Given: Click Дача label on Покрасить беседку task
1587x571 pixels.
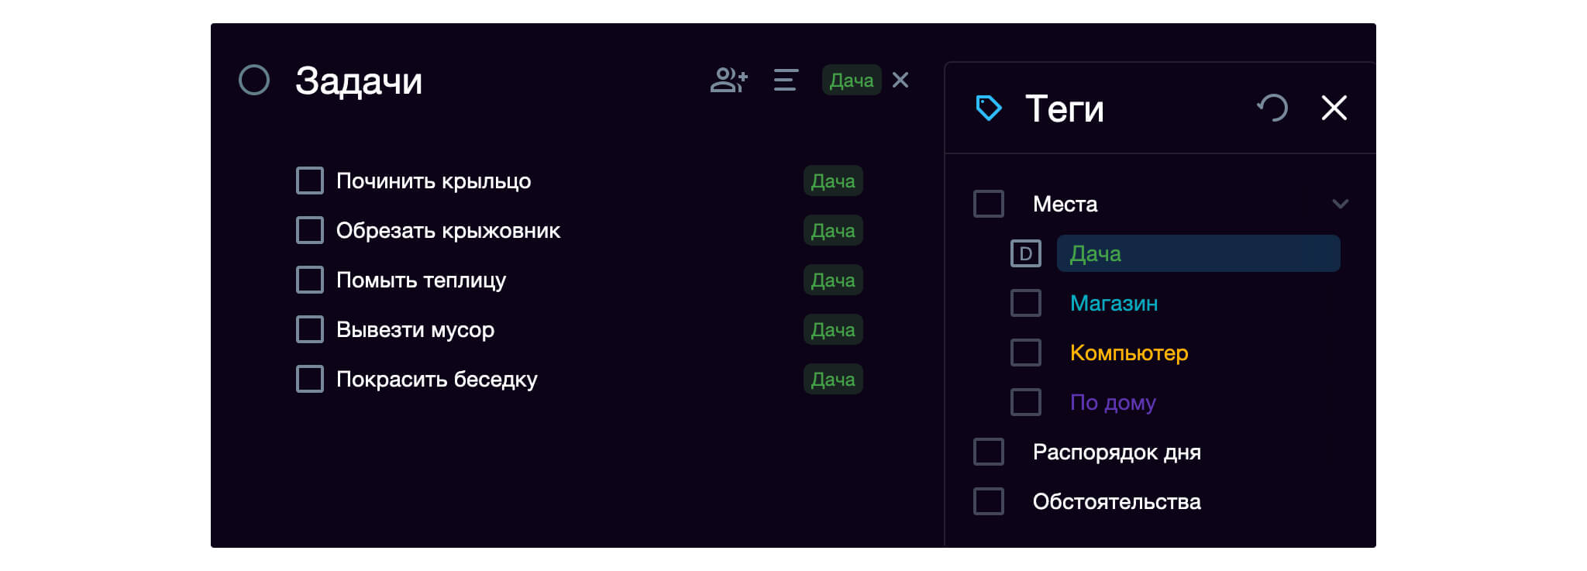Looking at the screenshot, I should (832, 379).
